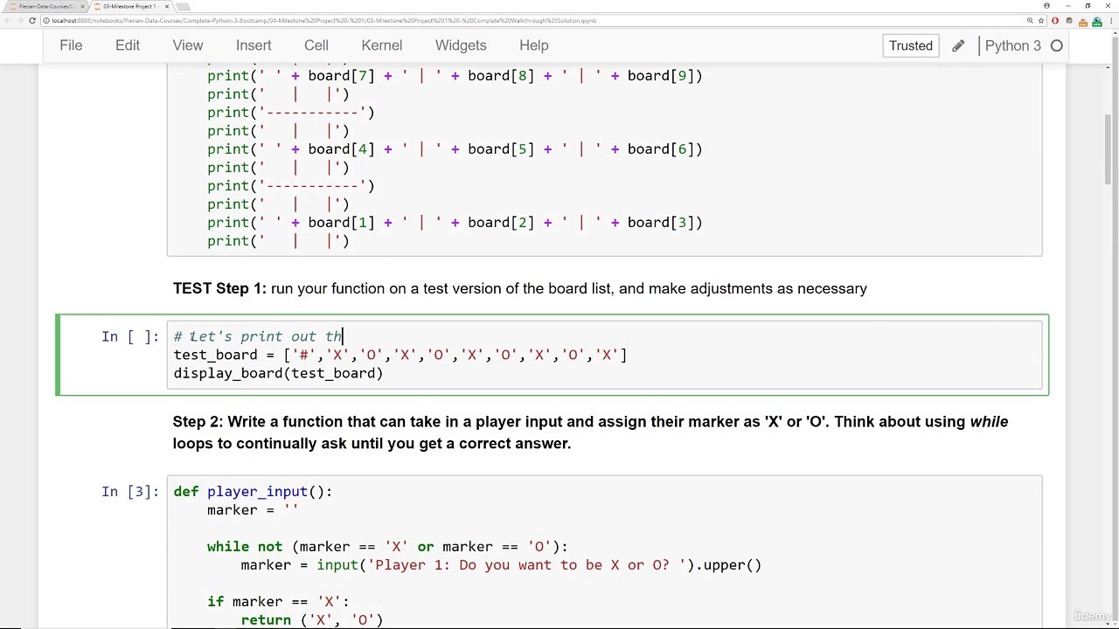Open the Help menu
This screenshot has height=629, width=1119.
coord(534,45)
